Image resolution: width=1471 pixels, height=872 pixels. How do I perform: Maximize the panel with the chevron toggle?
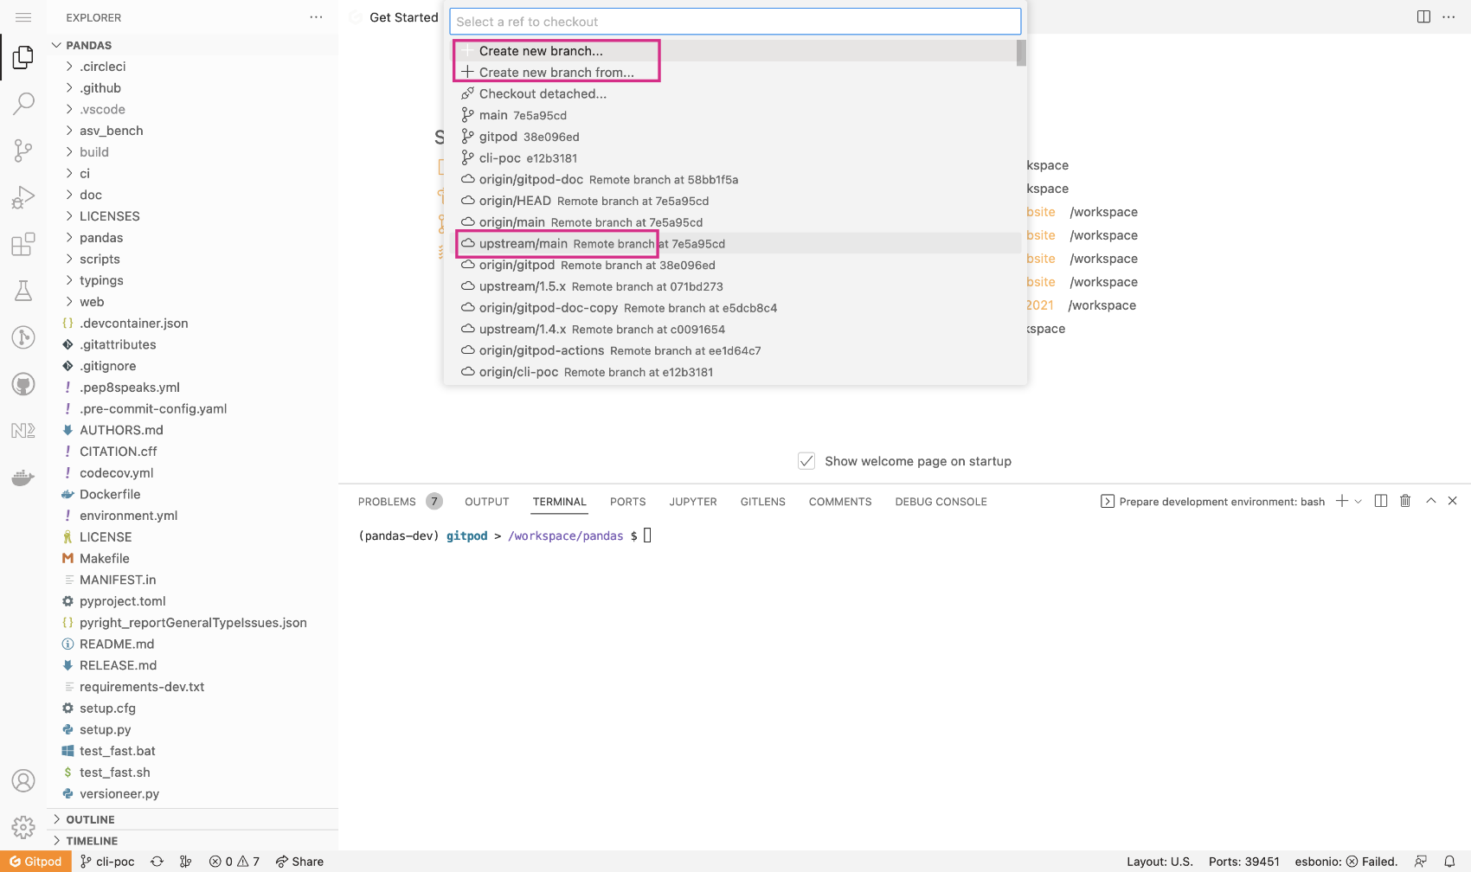coord(1430,500)
